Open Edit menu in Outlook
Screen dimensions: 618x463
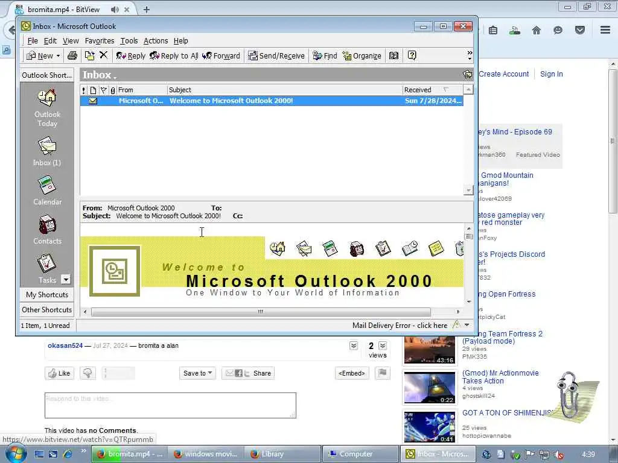coord(50,41)
